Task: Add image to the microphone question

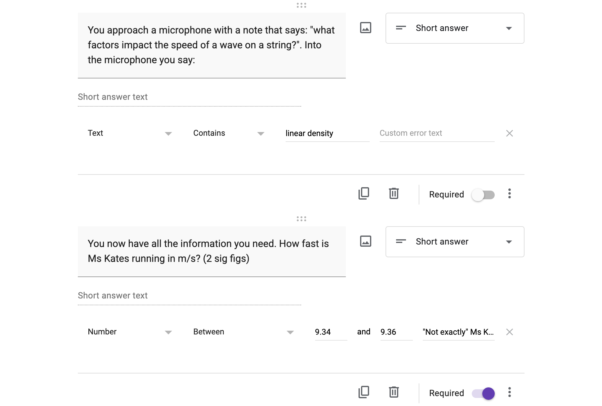Action: [x=366, y=28]
